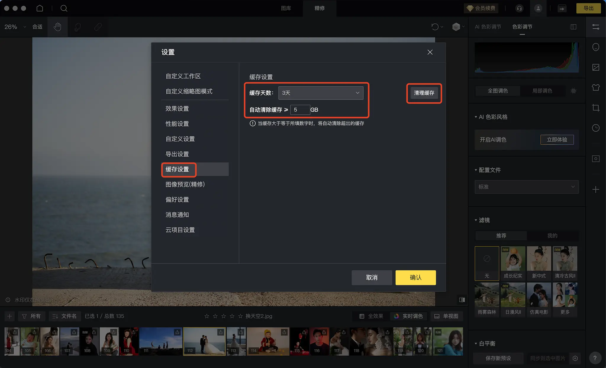Image resolution: width=606 pixels, height=368 pixels.
Task: Switch to 单视图 single view mode
Action: click(447, 316)
